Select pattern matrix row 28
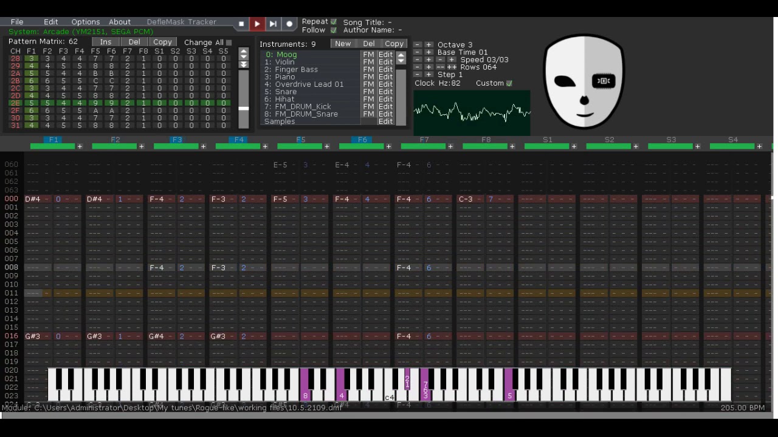The width and height of the screenshot is (778, 437). 119,59
